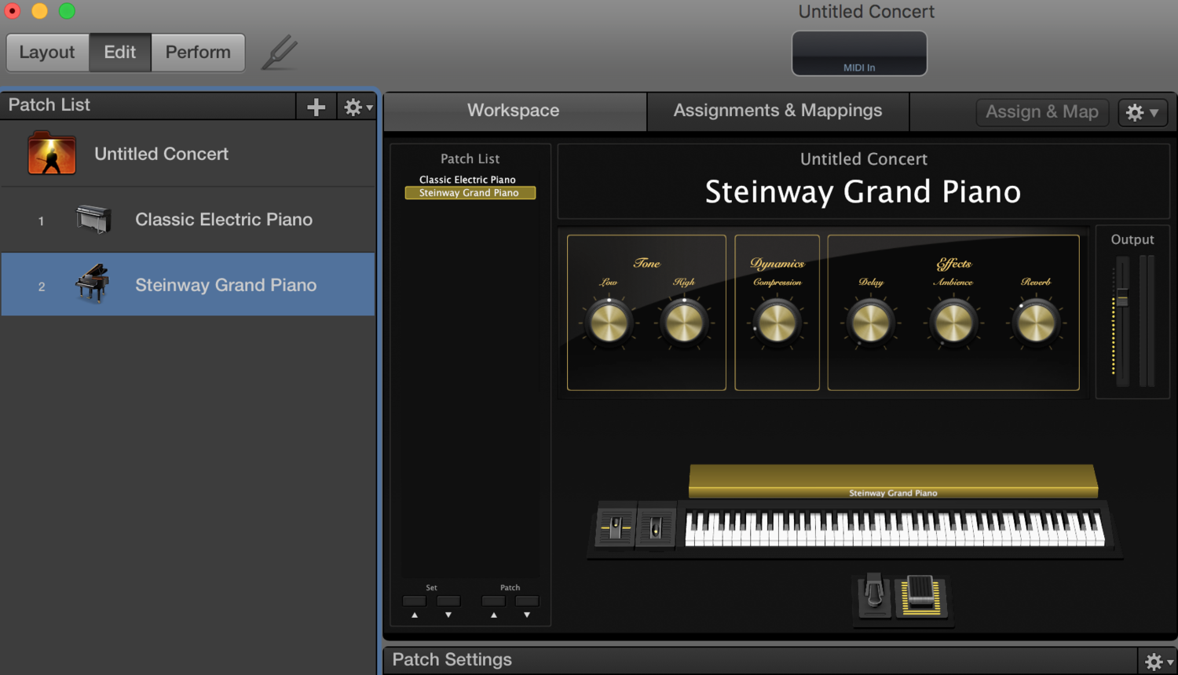The image size is (1178, 675).
Task: Choose Classic Electric Piano in workspace patch selector
Action: [467, 180]
